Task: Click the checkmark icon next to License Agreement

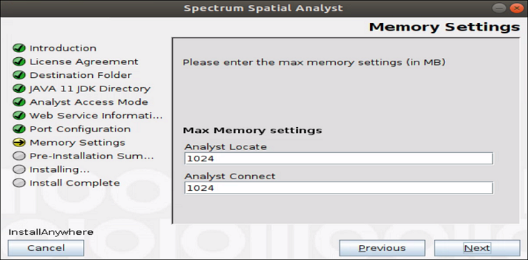Action: tap(19, 61)
